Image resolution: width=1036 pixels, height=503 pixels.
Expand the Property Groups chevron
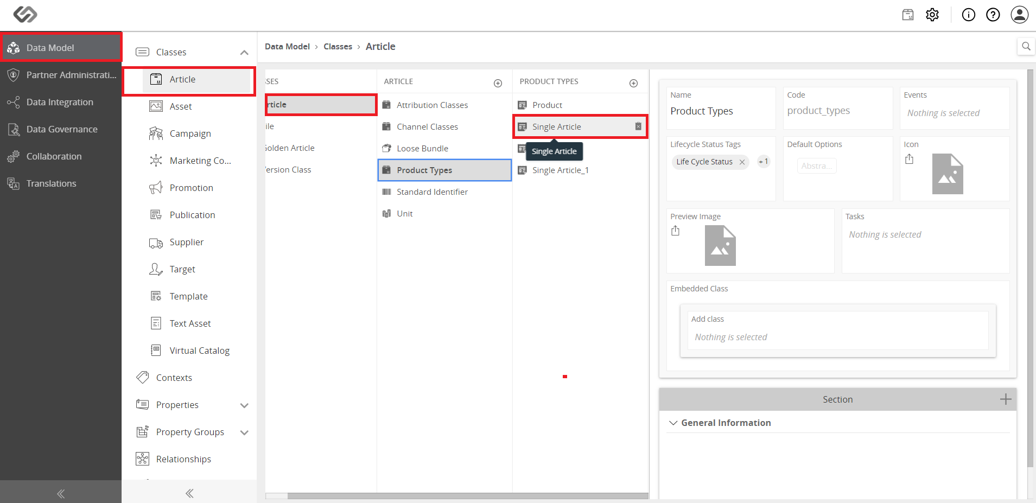pyautogui.click(x=244, y=432)
